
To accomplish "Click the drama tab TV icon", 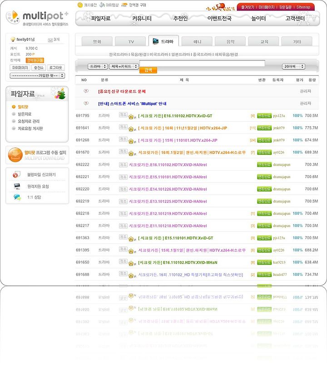I will pos(156,41).
